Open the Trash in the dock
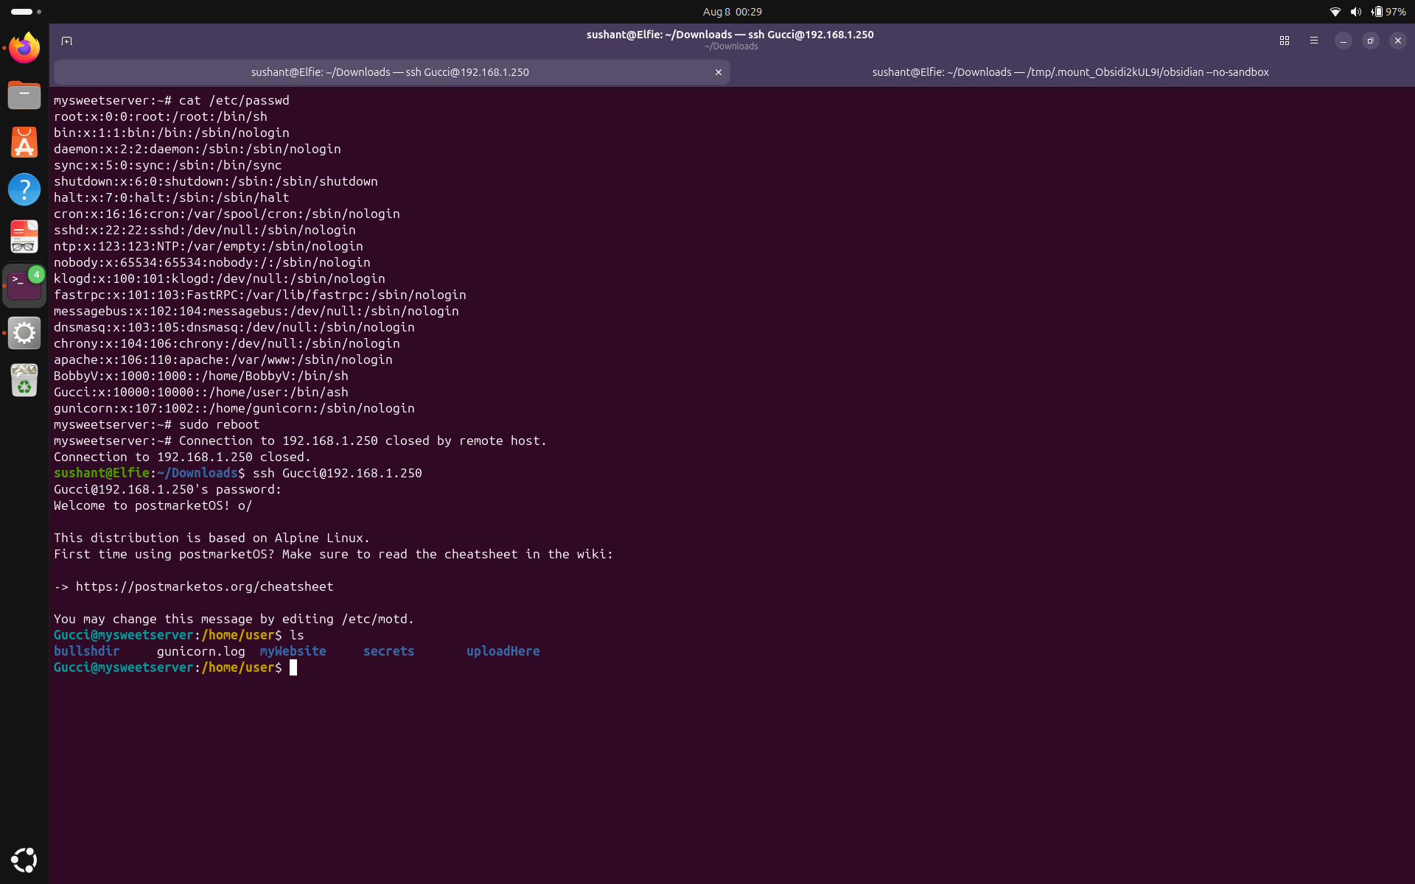The width and height of the screenshot is (1415, 884). click(x=24, y=380)
